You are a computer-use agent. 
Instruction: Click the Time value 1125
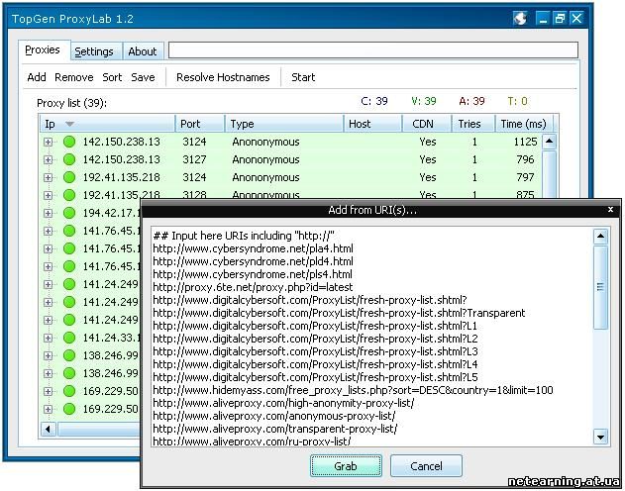(x=525, y=142)
